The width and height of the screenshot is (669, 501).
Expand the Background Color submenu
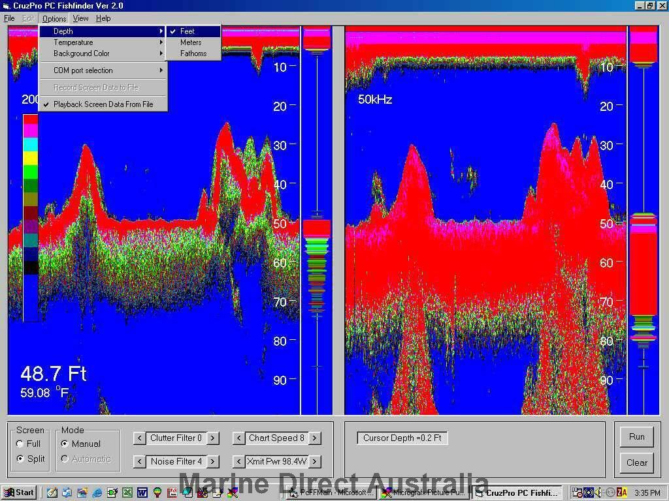(x=103, y=53)
